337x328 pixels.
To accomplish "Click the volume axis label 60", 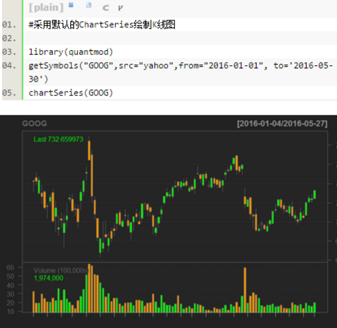I will point(10,267).
